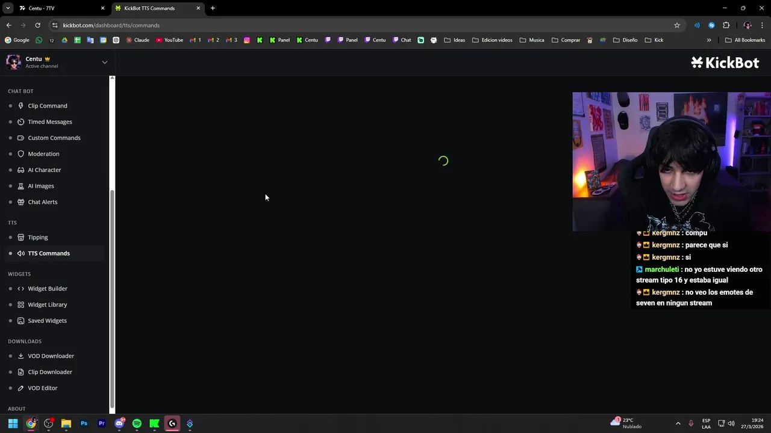Click the Centu channel avatar
771x433 pixels.
[x=13, y=62]
